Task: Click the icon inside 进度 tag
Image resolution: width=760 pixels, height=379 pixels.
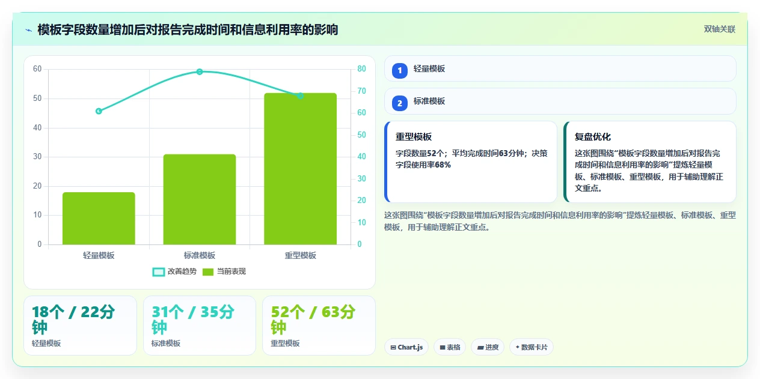Action: click(480, 347)
